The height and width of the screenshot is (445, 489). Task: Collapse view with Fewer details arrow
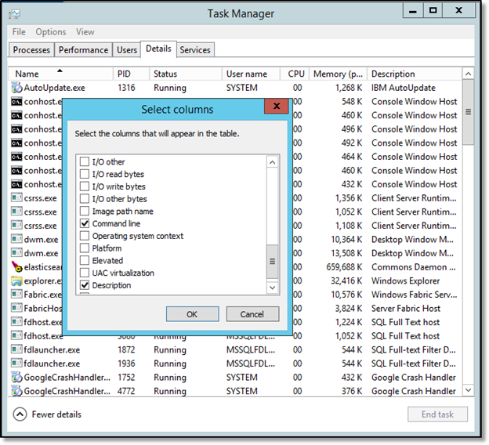(x=20, y=414)
